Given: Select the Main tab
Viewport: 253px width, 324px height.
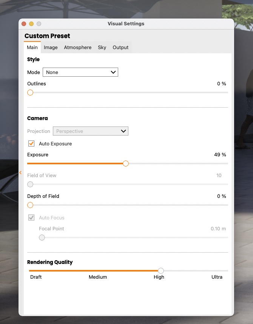Looking at the screenshot, I should [32, 48].
